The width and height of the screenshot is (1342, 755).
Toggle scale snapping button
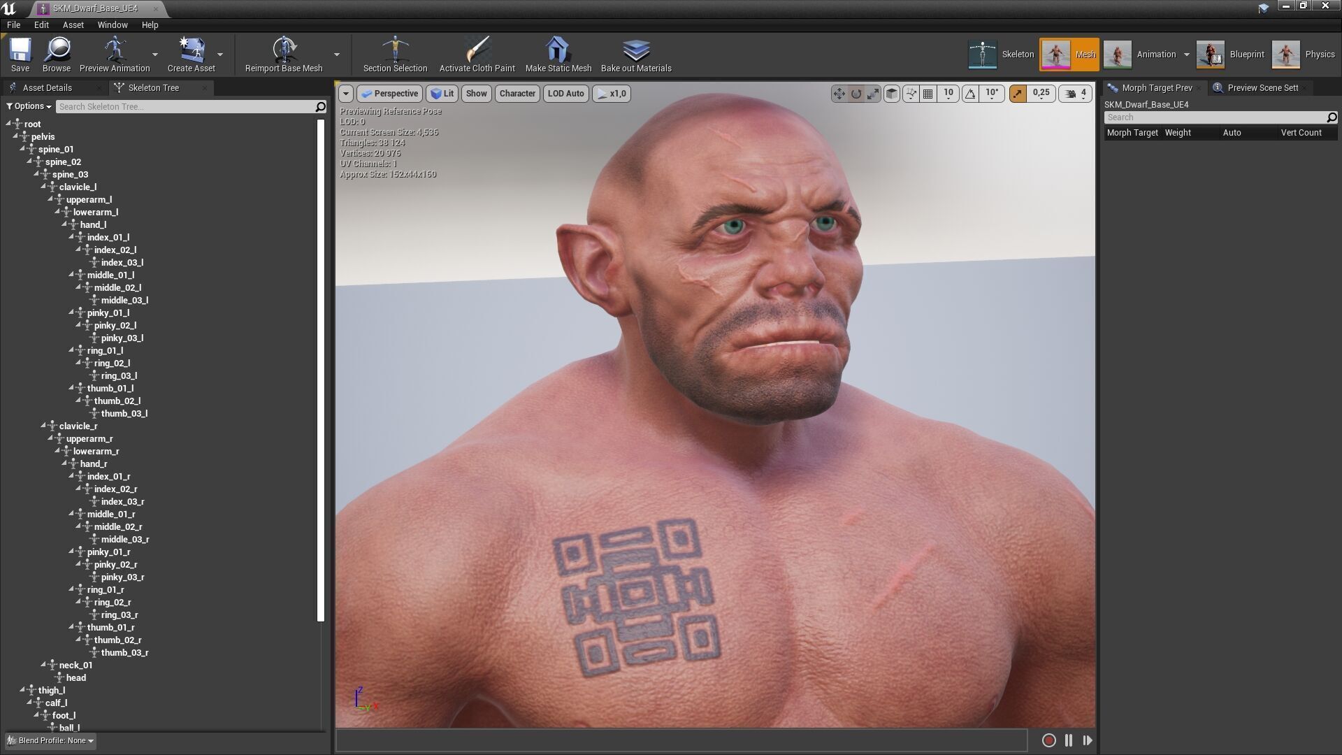[1018, 94]
